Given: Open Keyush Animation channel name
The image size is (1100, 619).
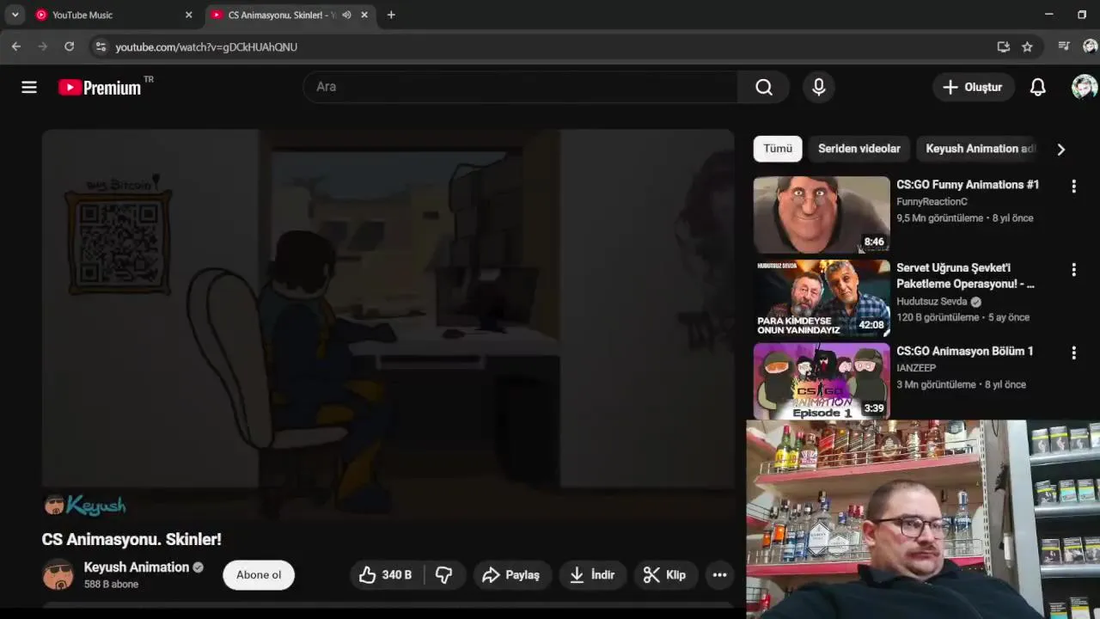Looking at the screenshot, I should coord(136,567).
